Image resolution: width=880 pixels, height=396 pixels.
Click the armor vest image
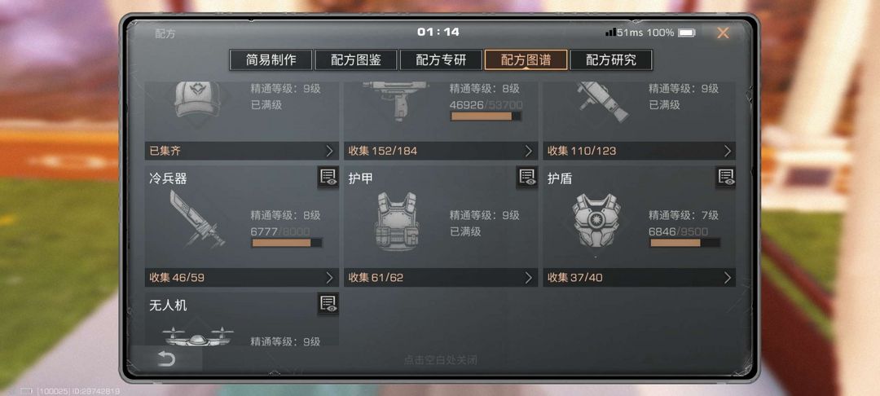point(396,221)
